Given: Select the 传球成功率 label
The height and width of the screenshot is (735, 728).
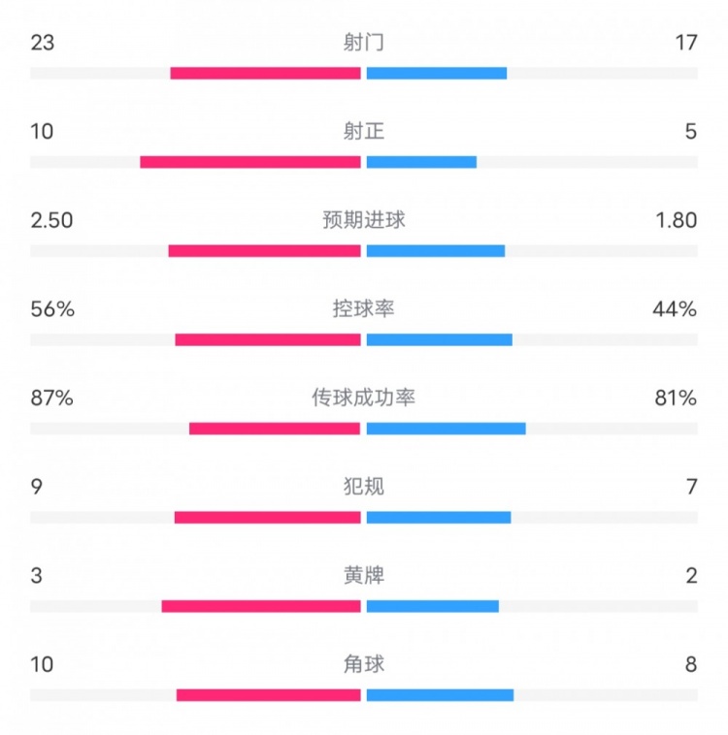Looking at the screenshot, I should coord(364,398).
